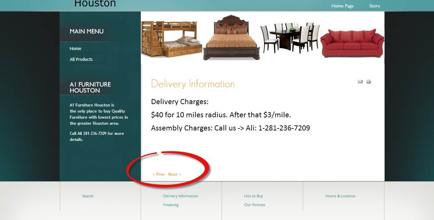This screenshot has width=434, height=220.
Task: Click the red sofa image in banner
Action: coord(352,43)
